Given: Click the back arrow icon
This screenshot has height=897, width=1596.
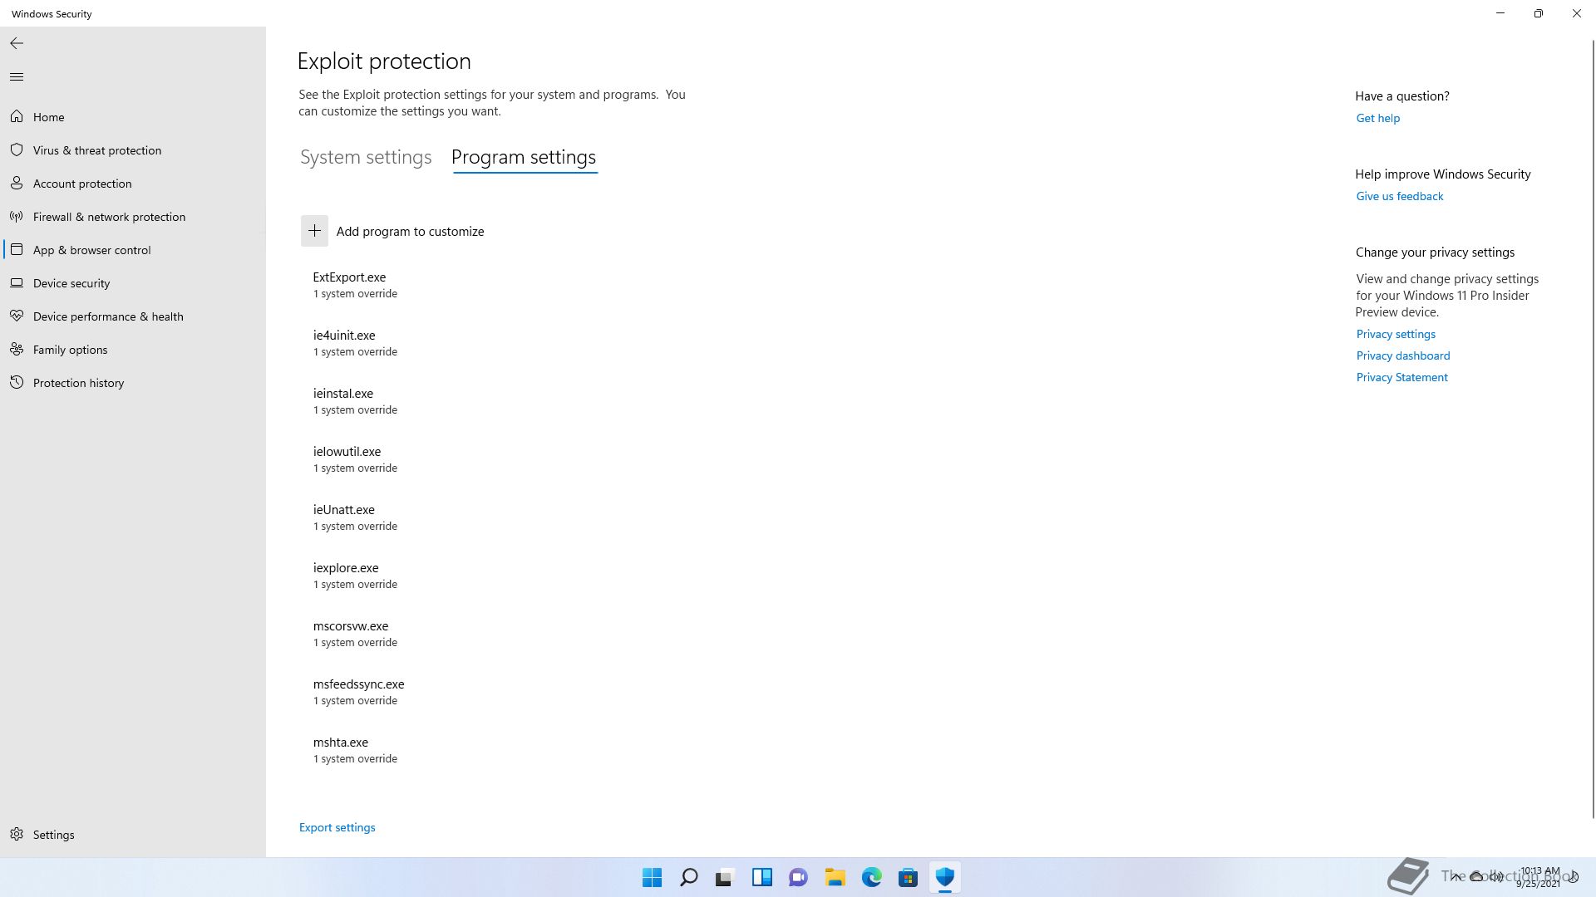Looking at the screenshot, I should pyautogui.click(x=17, y=43).
